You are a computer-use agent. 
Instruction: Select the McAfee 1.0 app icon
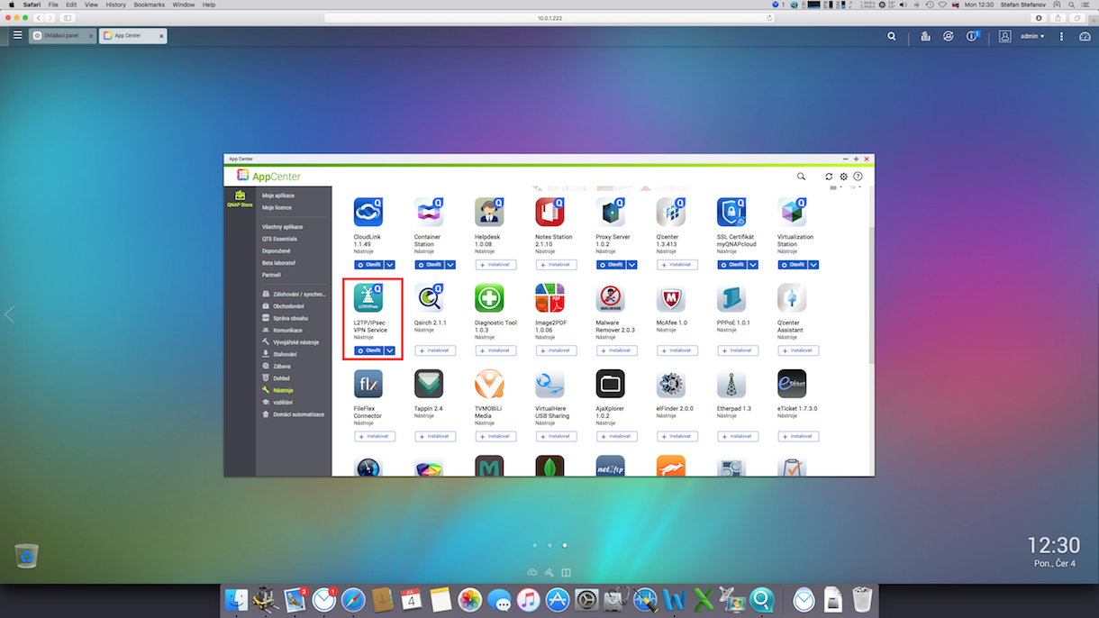(x=671, y=298)
